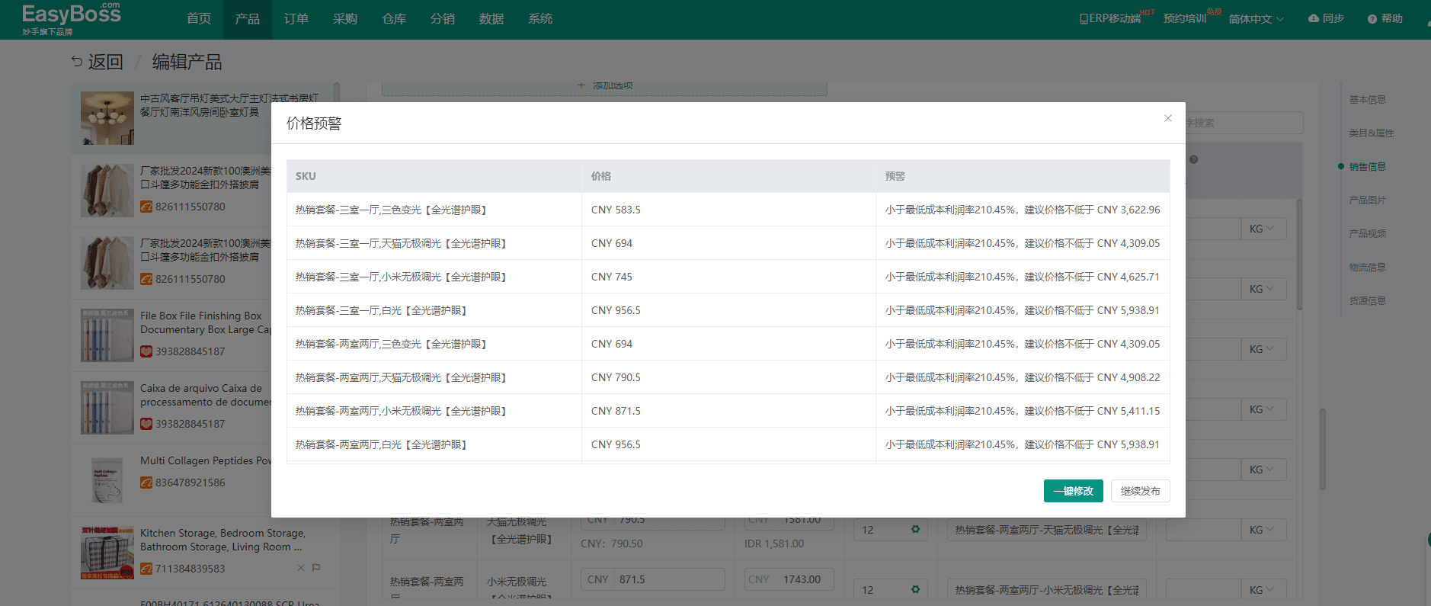Click warning text suggesting CNY 3,622.96

tap(1023, 210)
